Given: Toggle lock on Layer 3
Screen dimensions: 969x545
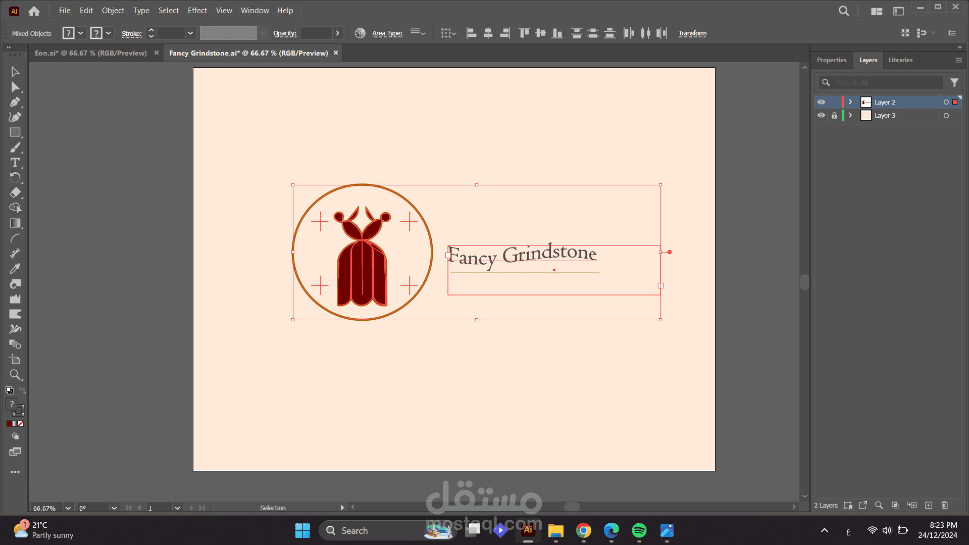Looking at the screenshot, I should click(834, 115).
